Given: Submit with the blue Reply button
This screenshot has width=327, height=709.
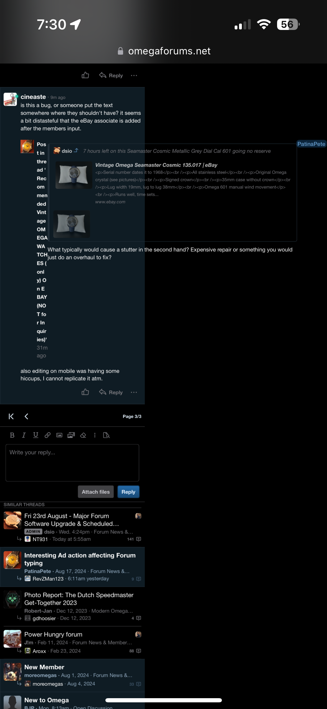Looking at the screenshot, I should [x=128, y=492].
